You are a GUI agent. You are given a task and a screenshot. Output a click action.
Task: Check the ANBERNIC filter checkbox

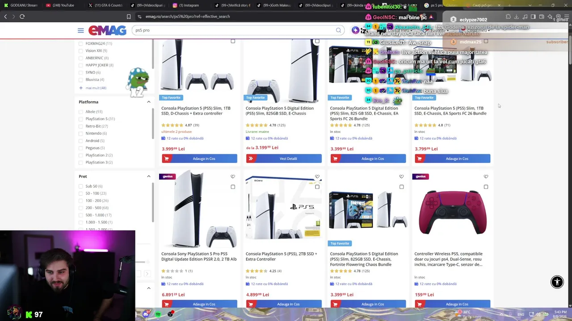(80, 58)
